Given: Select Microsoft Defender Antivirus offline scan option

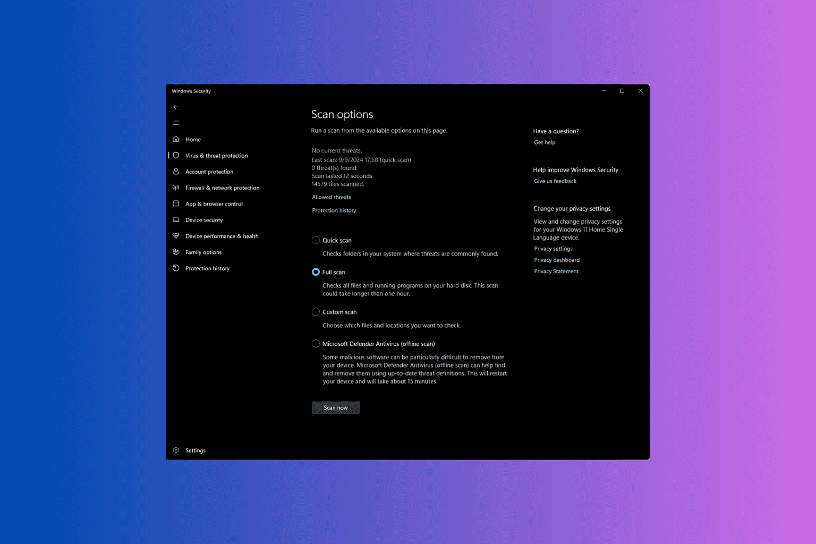Looking at the screenshot, I should (x=316, y=344).
